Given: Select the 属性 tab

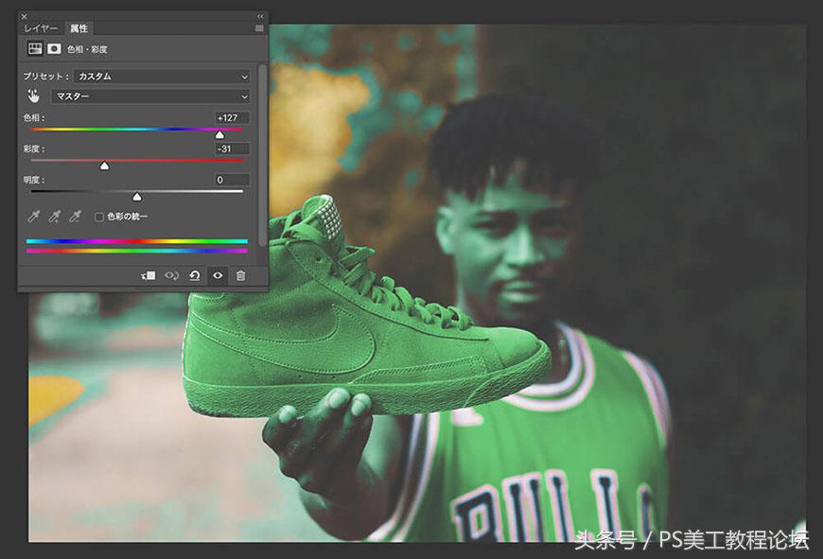Looking at the screenshot, I should pos(79,29).
